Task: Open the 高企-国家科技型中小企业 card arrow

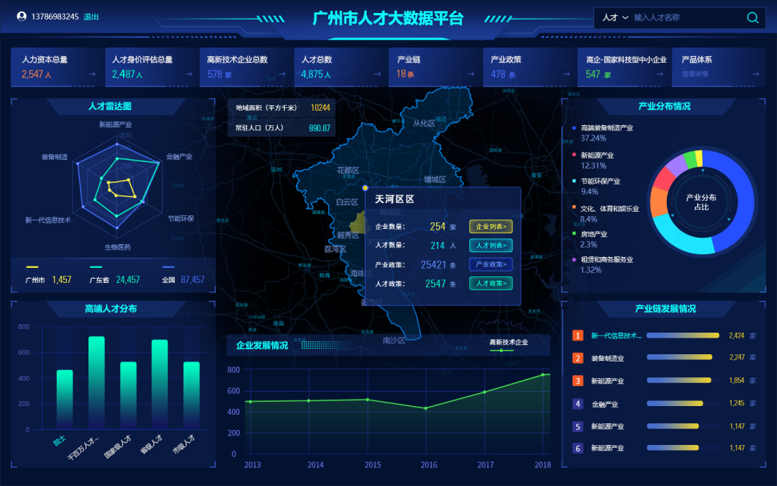Action: pyautogui.click(x=660, y=74)
